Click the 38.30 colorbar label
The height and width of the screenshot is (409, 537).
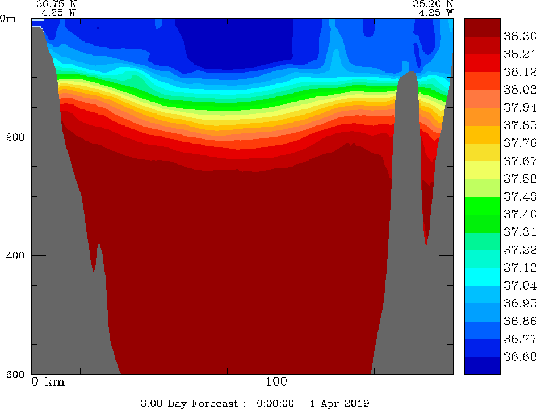pos(520,36)
